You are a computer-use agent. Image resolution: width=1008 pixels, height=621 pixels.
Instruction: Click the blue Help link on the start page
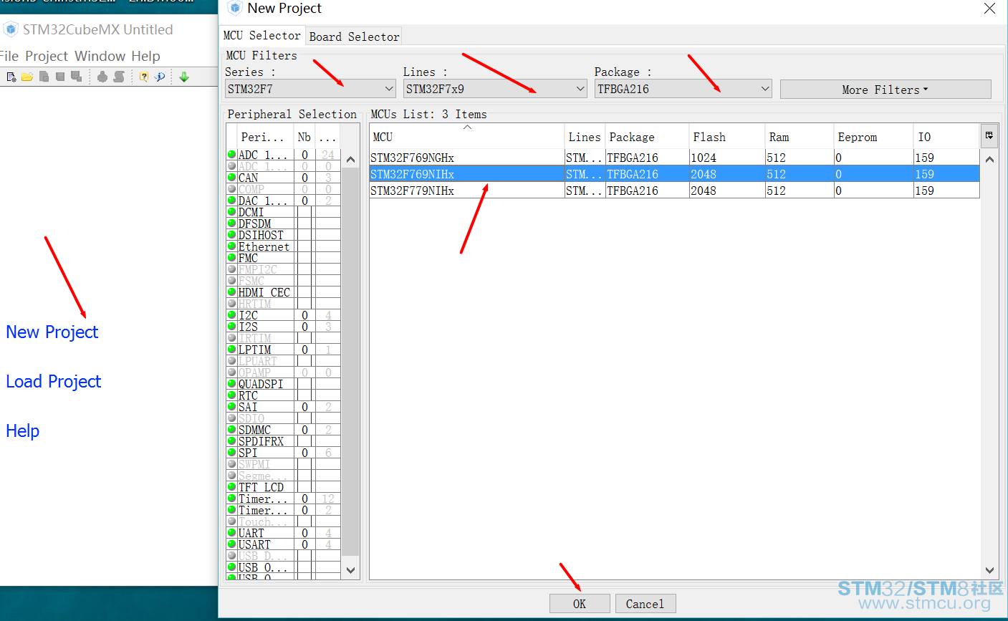23,430
